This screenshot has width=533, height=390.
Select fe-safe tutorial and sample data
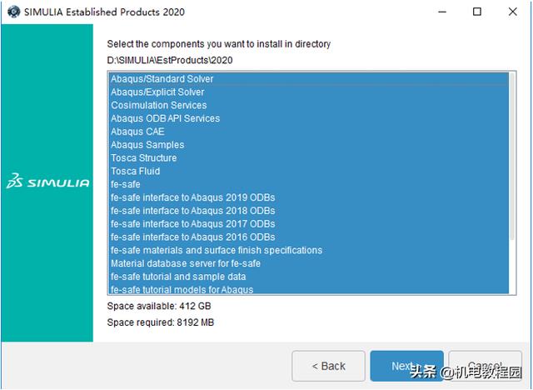coord(309,277)
